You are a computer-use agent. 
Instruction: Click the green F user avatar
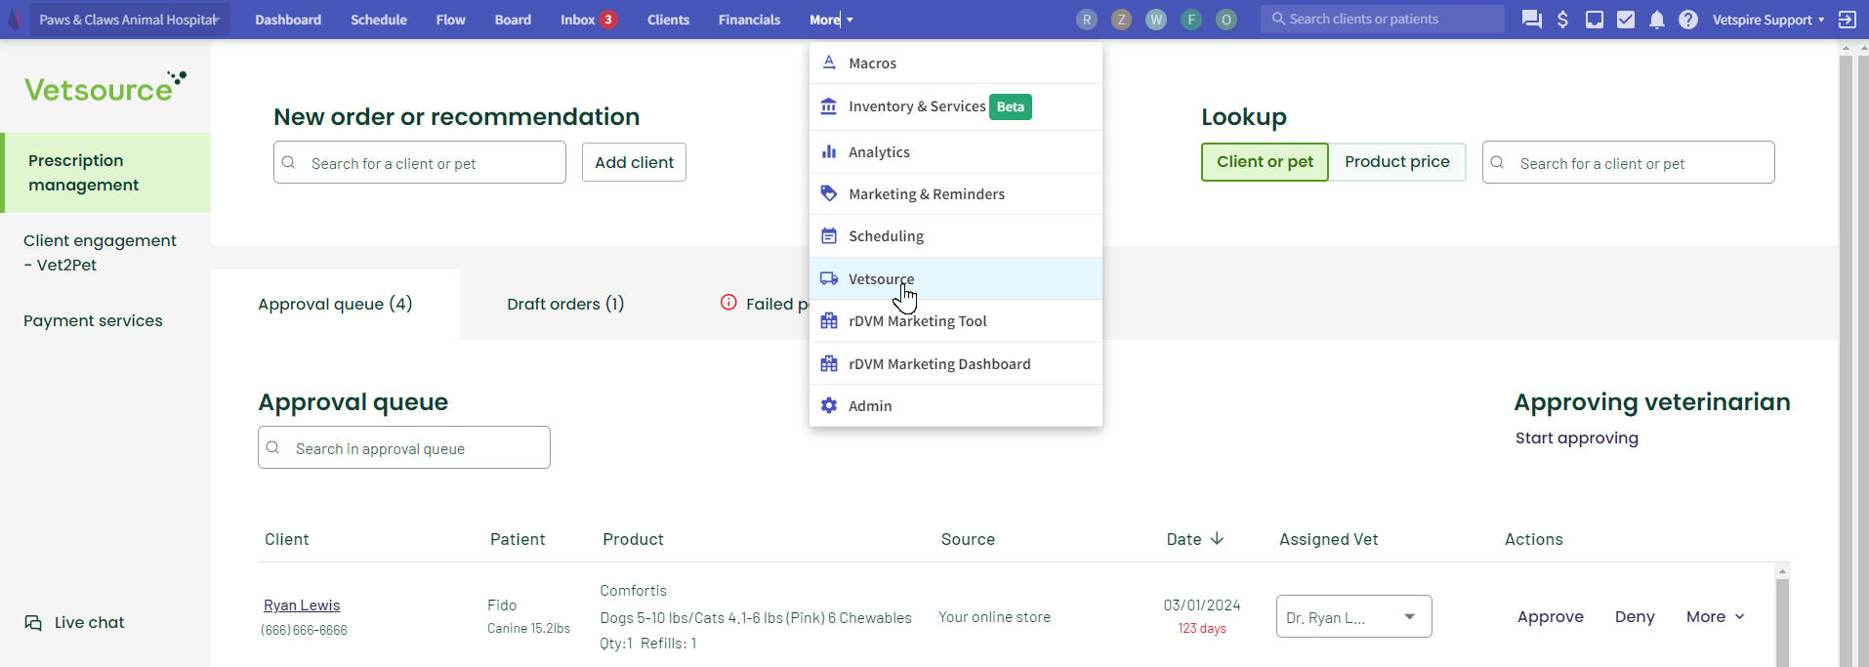[x=1190, y=20]
